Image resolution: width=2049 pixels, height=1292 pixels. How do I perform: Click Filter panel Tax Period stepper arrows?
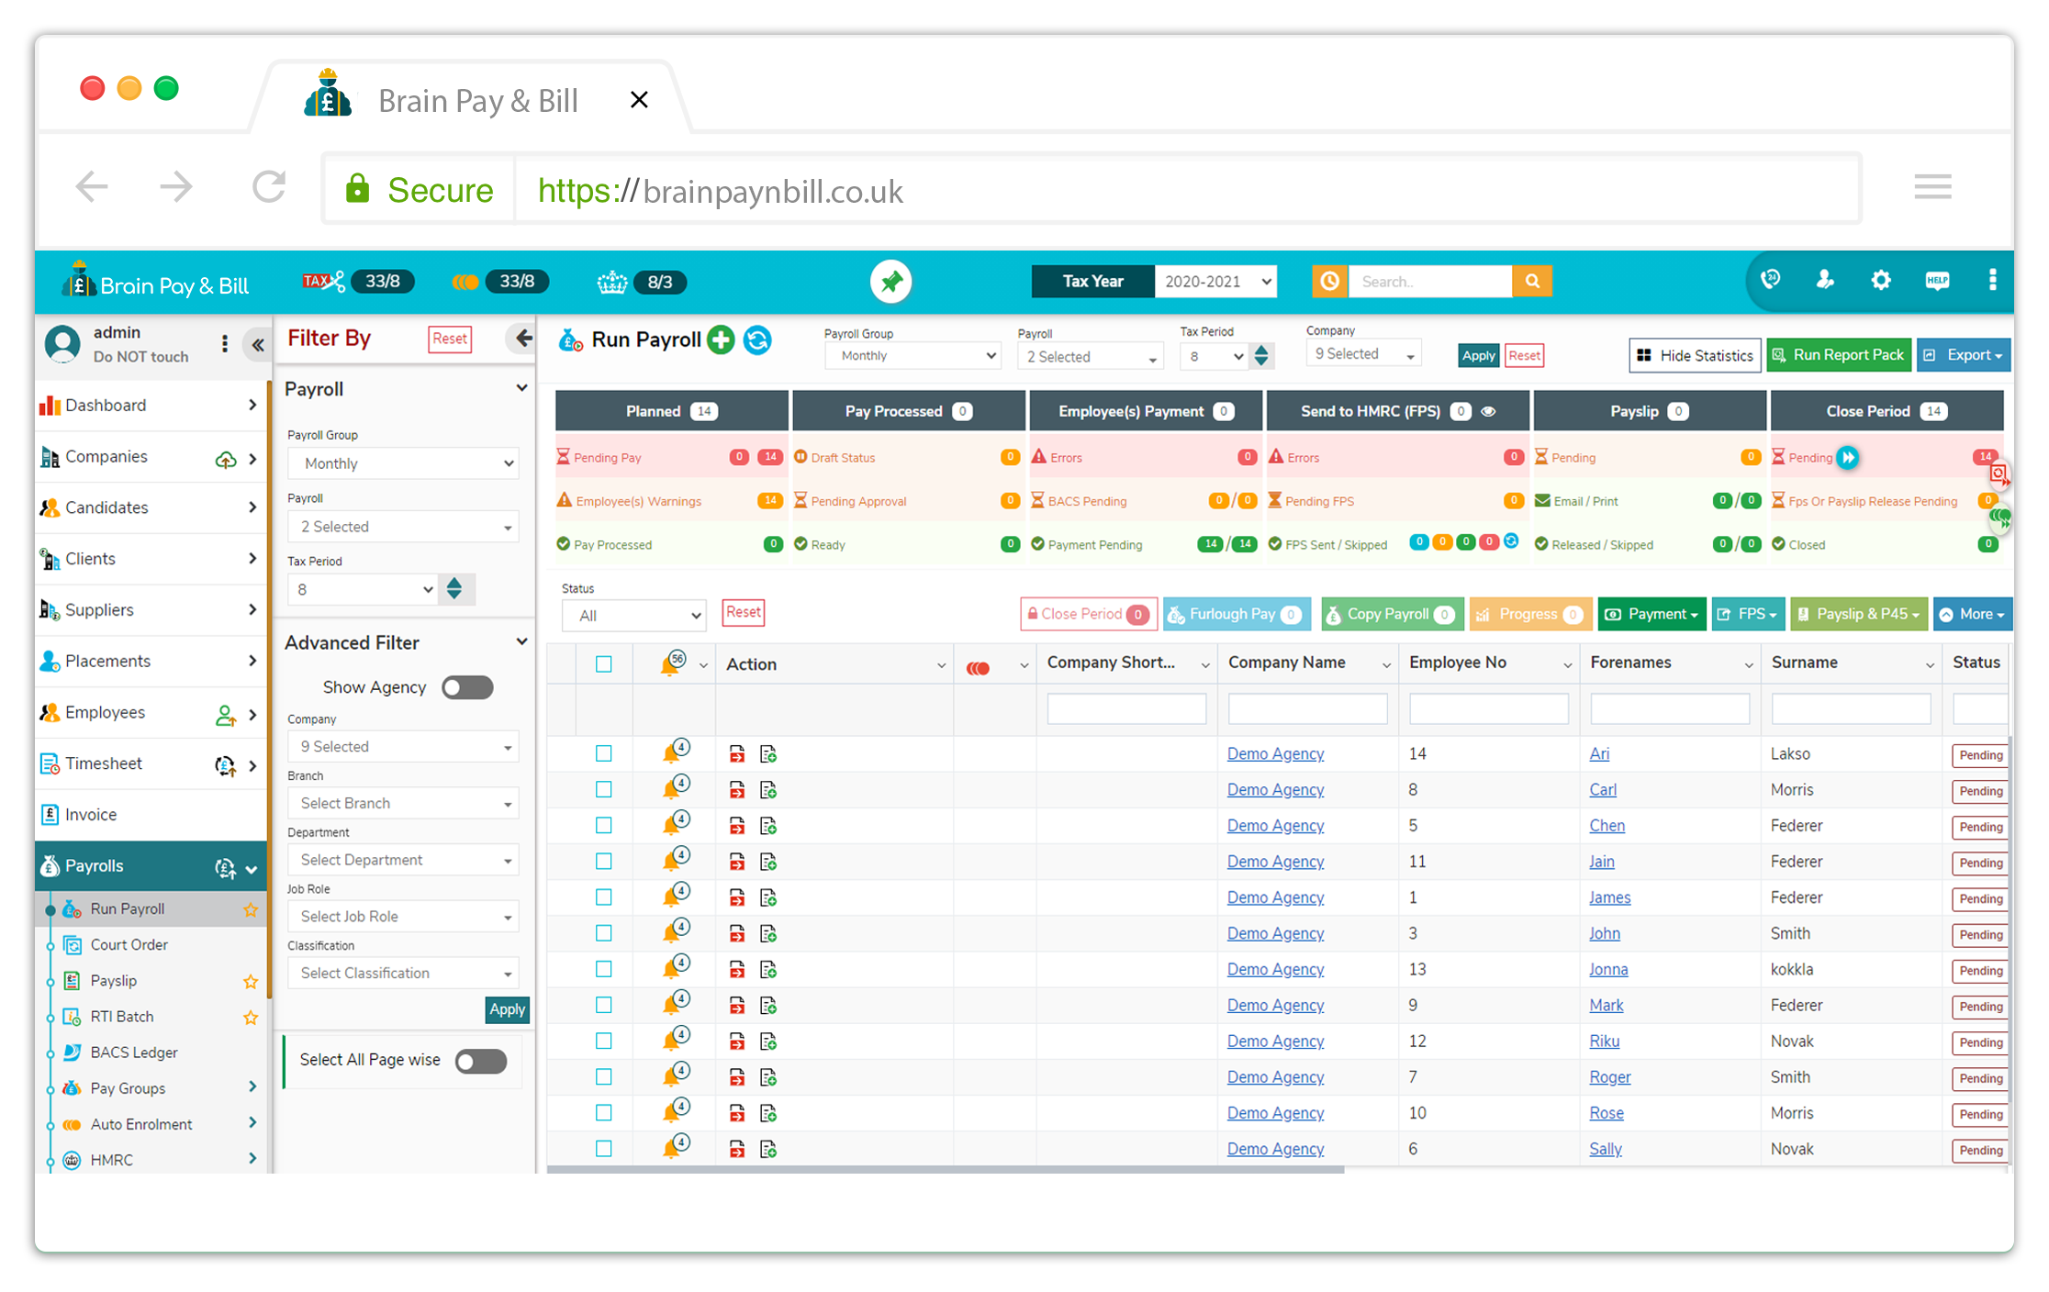(454, 588)
